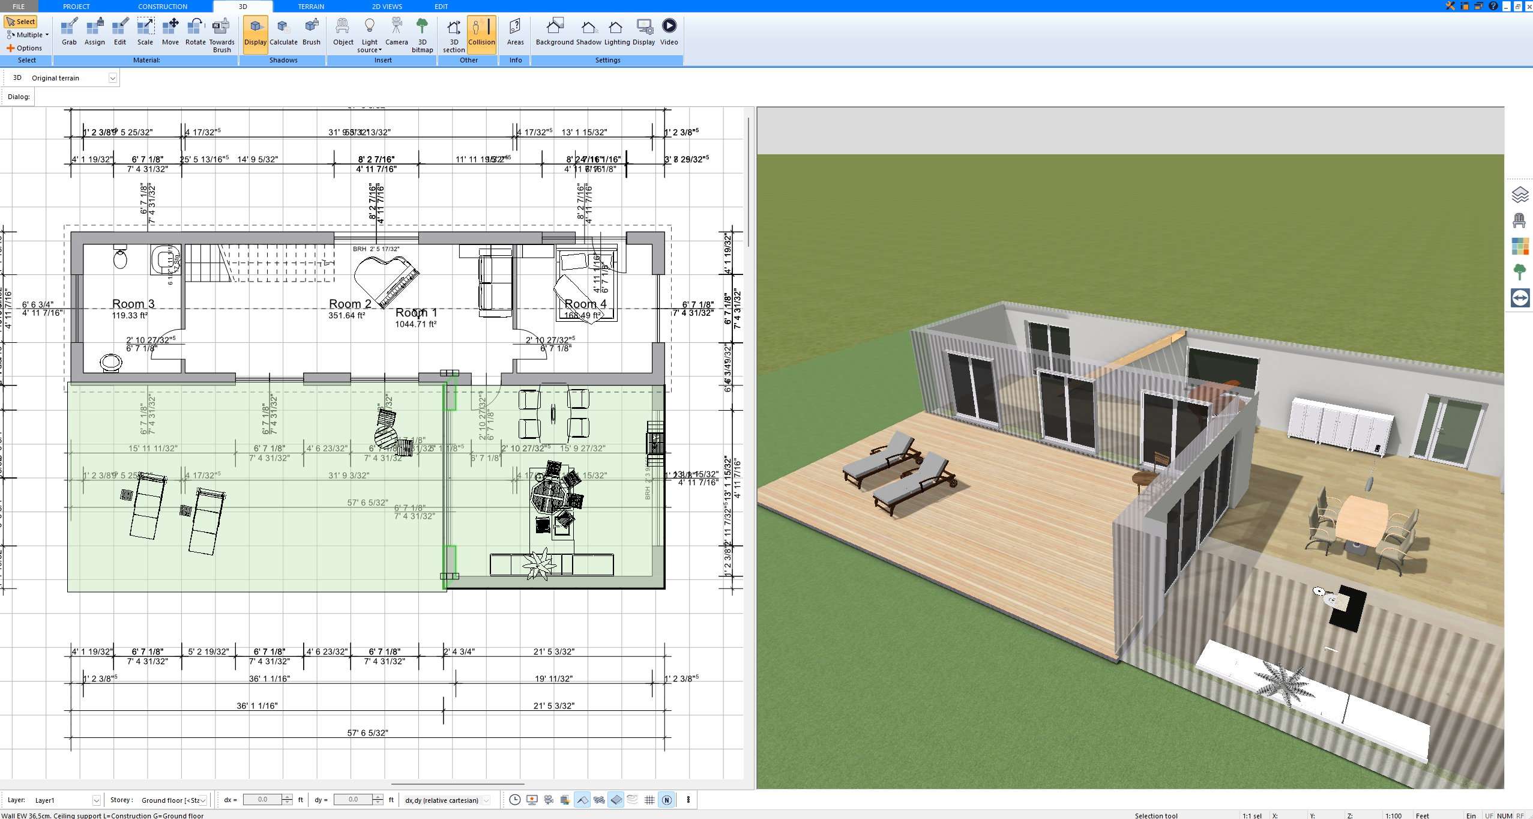
Task: Expand the Original terrain dropdown
Action: 112,78
